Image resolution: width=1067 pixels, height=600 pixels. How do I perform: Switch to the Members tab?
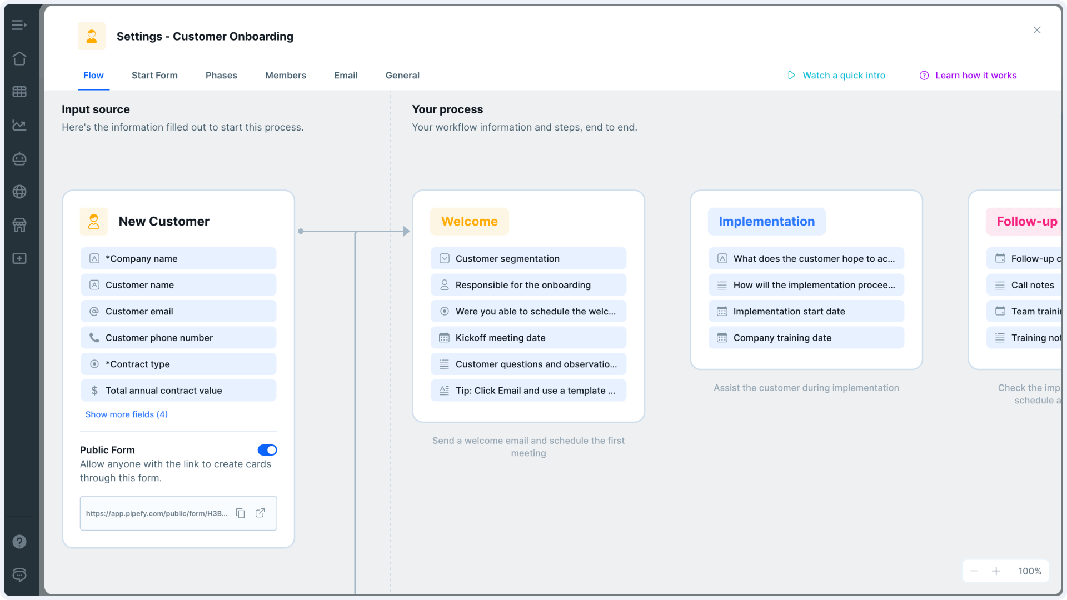click(286, 75)
